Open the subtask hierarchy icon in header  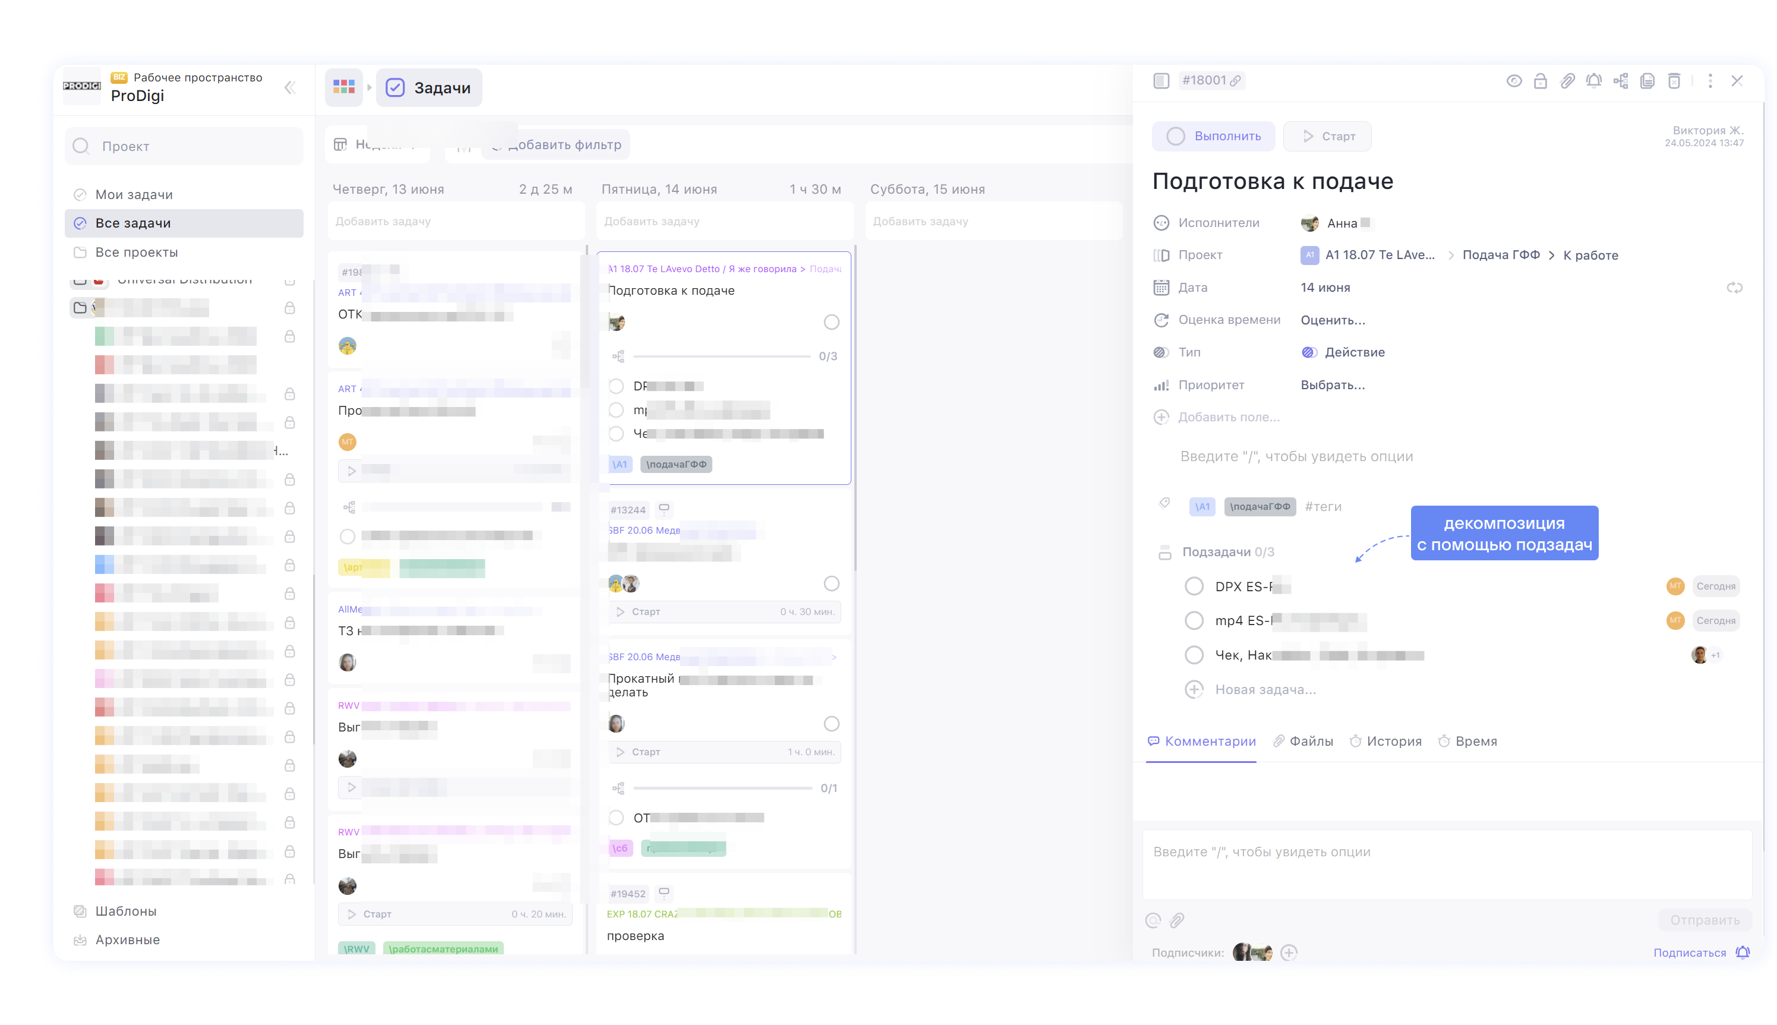tap(1621, 81)
